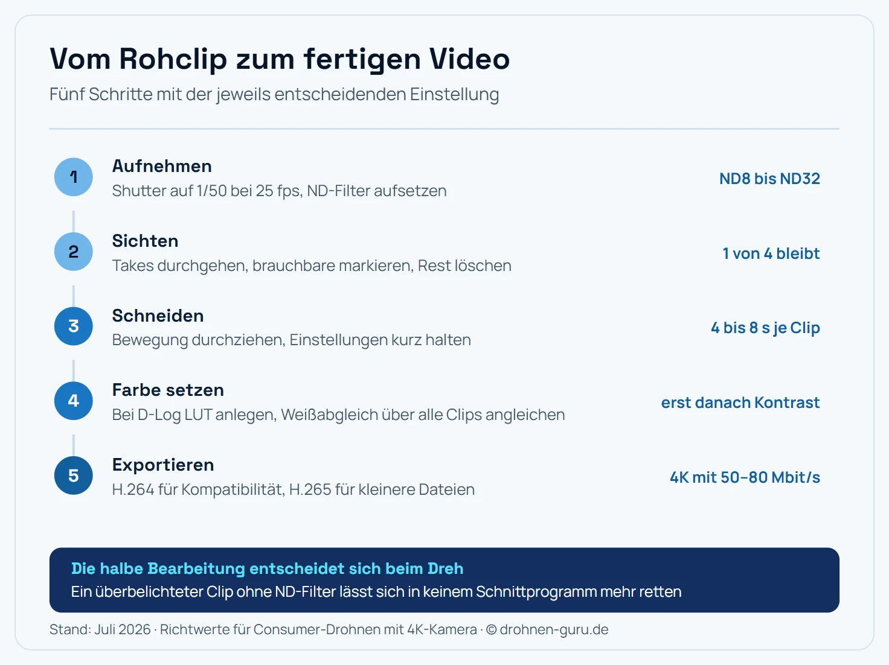
Task: Click callout heading 'Die halbe Bearbeitung entscheidet sich beim Dreh'
Action: (268, 568)
